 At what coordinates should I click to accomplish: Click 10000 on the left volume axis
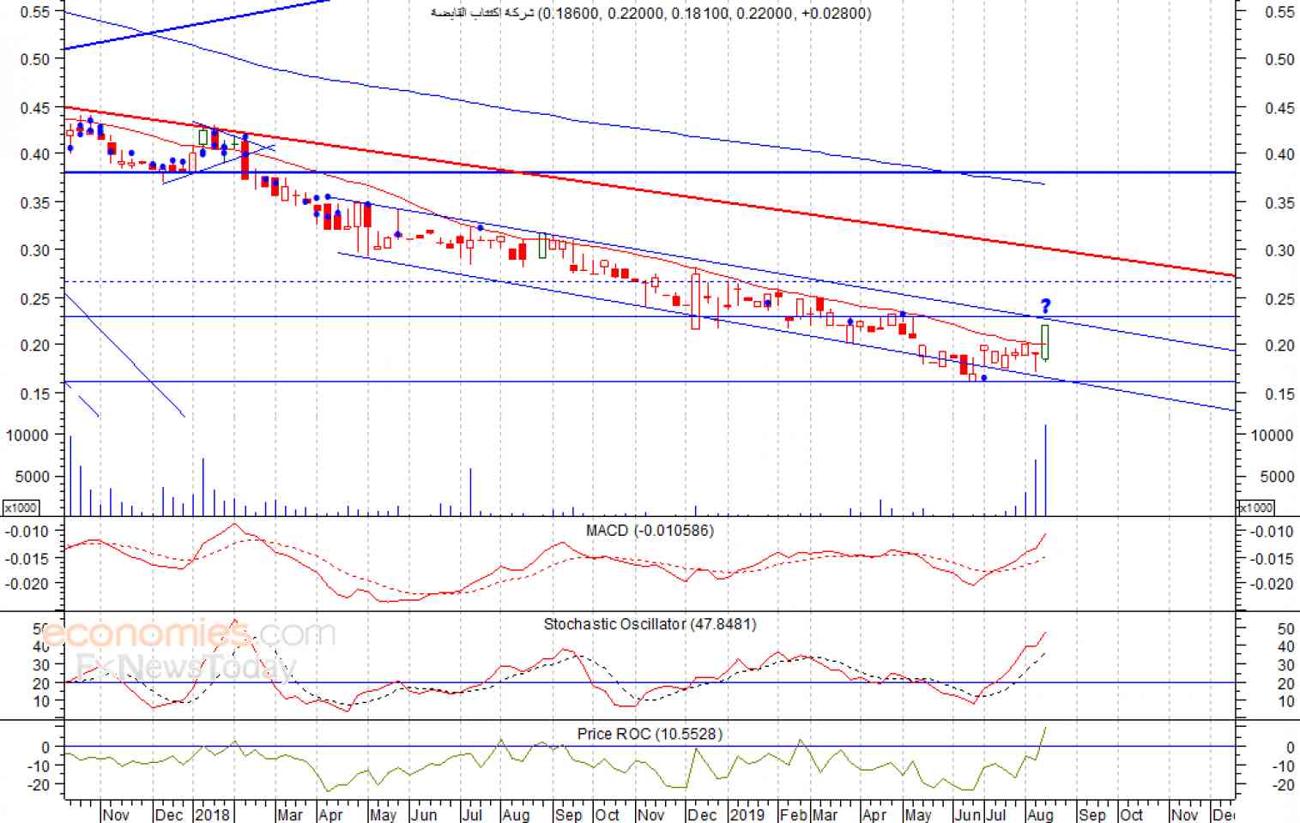(27, 436)
